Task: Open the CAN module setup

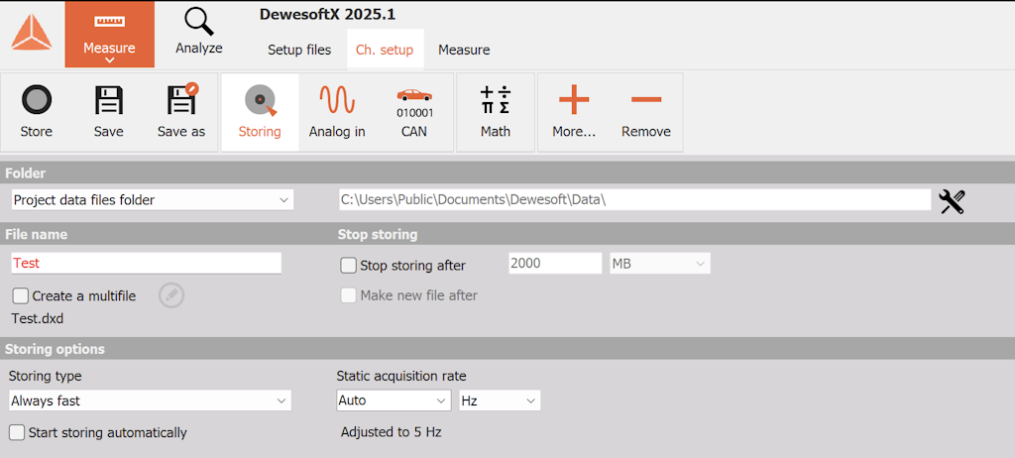Action: [x=414, y=113]
